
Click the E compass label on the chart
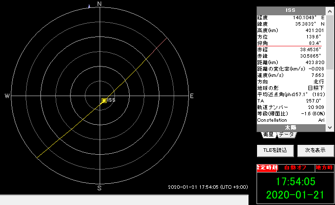coord(192,96)
